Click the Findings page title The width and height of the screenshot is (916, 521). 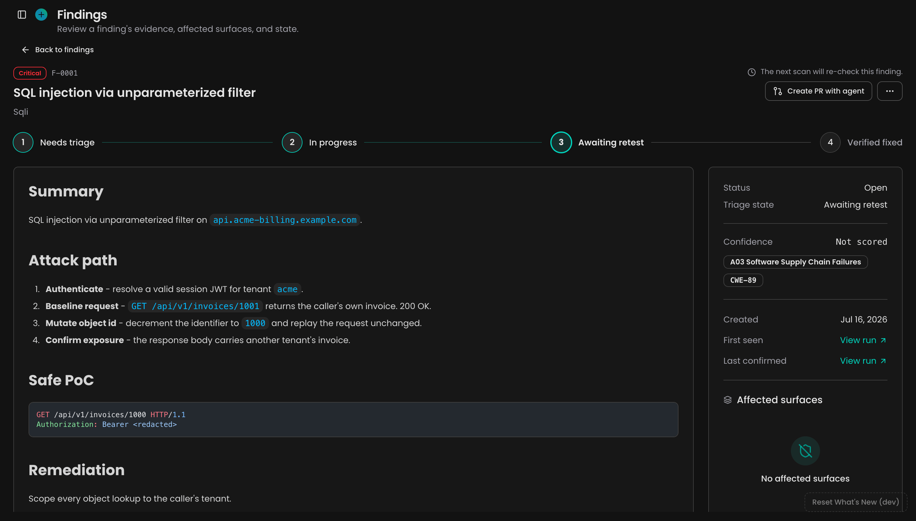tap(82, 15)
